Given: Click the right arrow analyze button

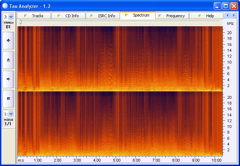Looking at the screenshot, I should [8, 79].
